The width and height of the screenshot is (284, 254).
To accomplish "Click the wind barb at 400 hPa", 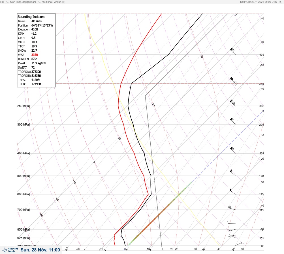I will [233, 150].
